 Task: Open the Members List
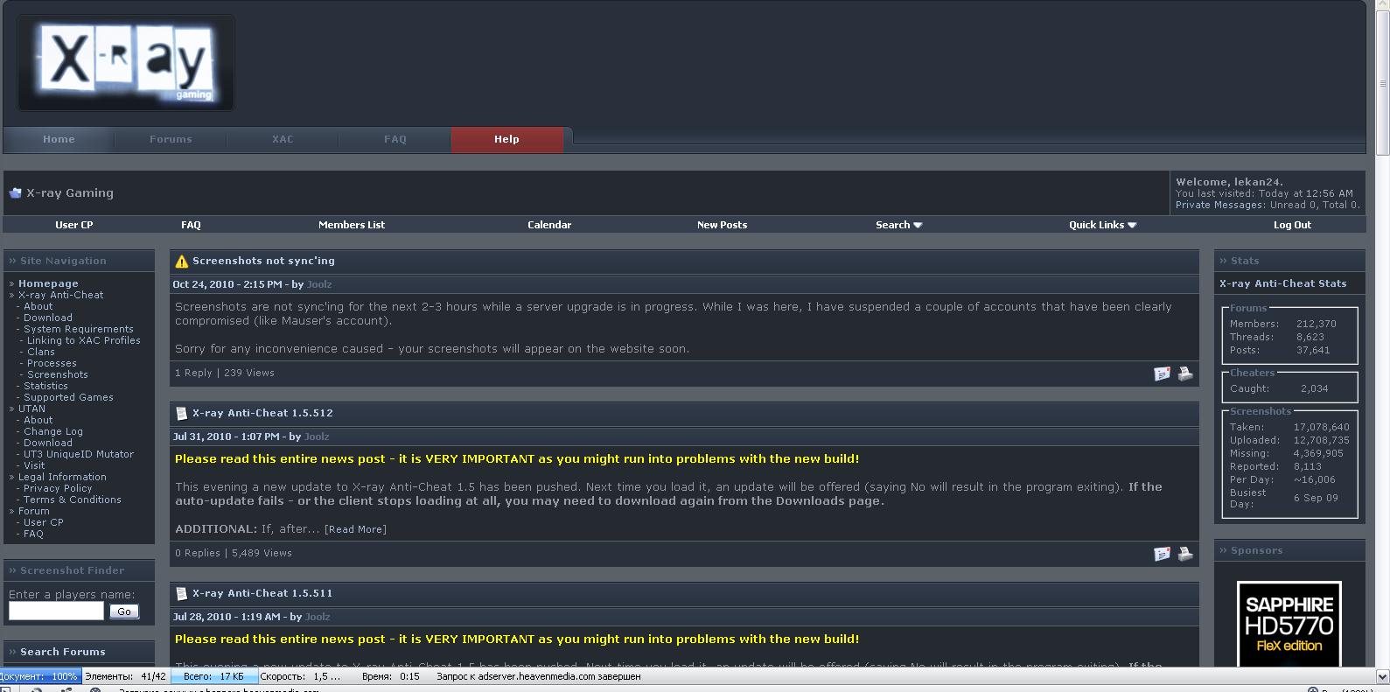pos(352,225)
